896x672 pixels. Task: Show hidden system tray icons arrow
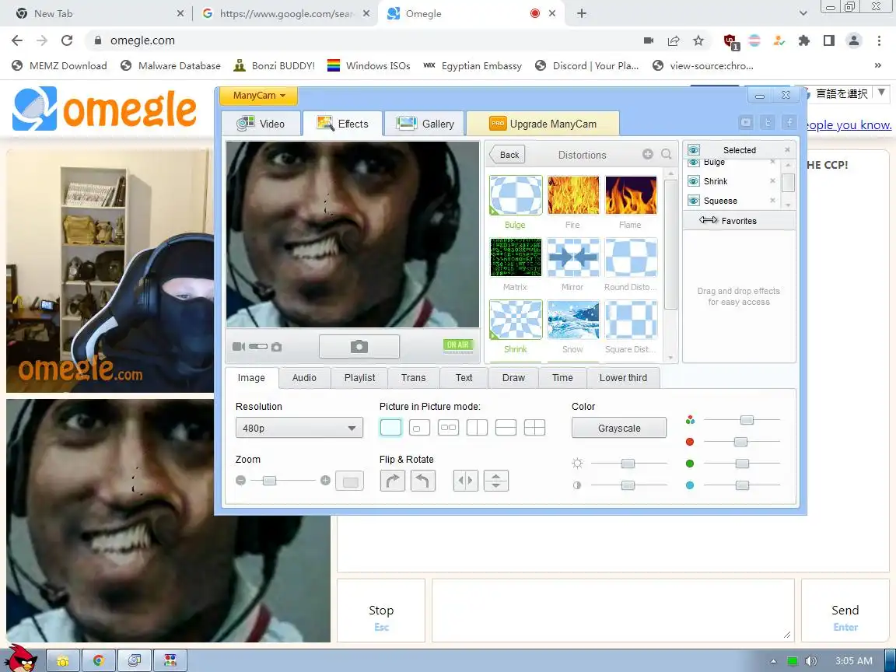773,661
